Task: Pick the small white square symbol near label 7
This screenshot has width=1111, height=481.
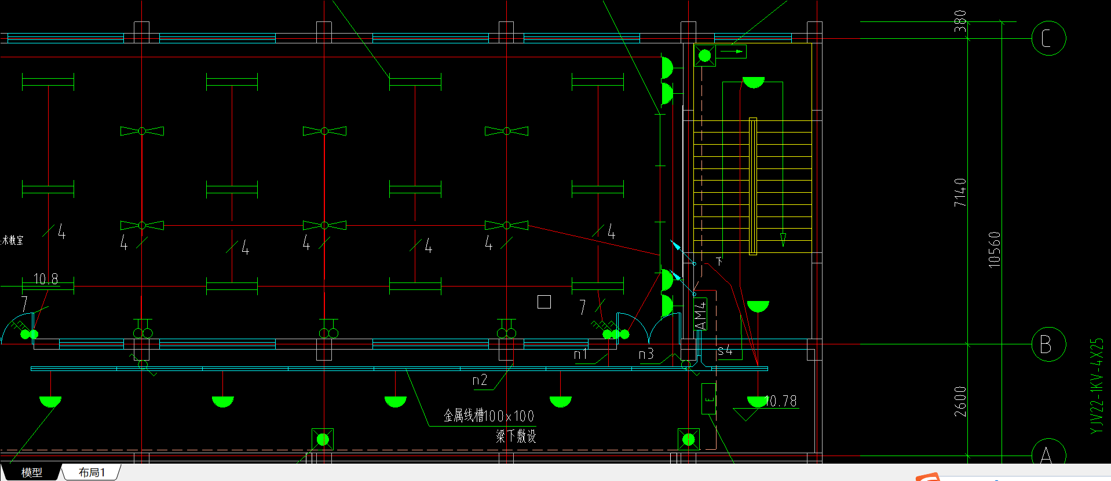Action: click(544, 302)
